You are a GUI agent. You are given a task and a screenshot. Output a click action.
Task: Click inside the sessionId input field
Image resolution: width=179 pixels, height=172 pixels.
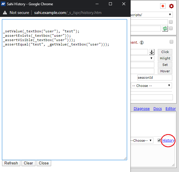pyautogui.click(x=155, y=78)
